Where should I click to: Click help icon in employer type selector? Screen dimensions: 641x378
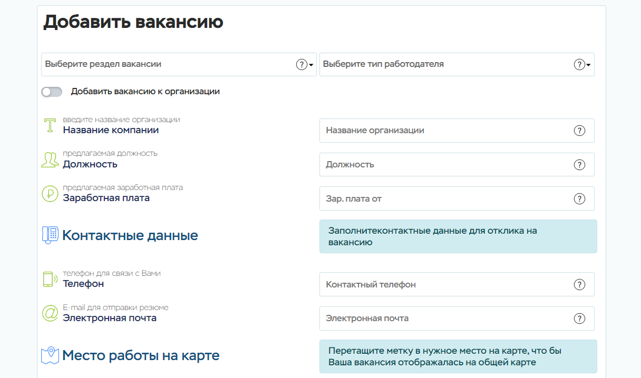(579, 65)
